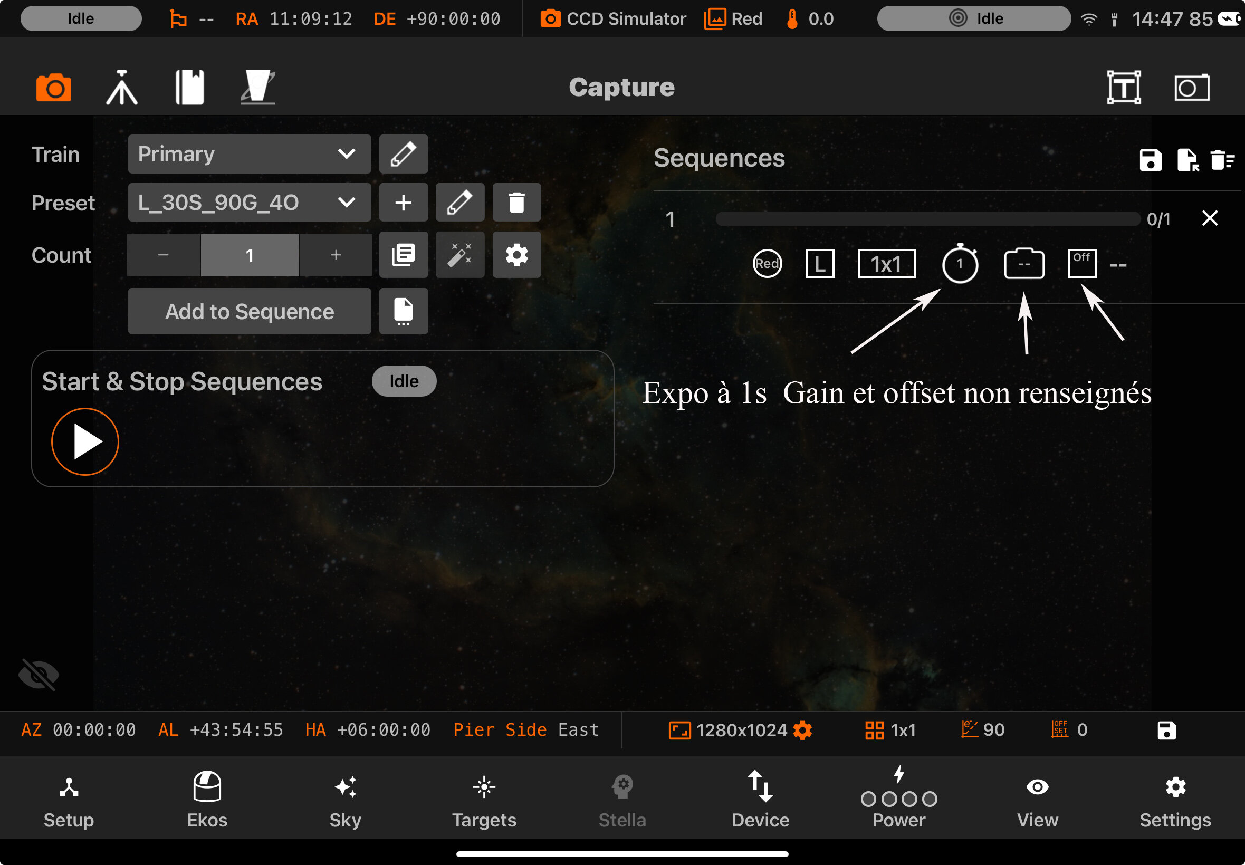1245x865 pixels.
Task: Expand the Train dropdown showing Primary
Action: coord(250,155)
